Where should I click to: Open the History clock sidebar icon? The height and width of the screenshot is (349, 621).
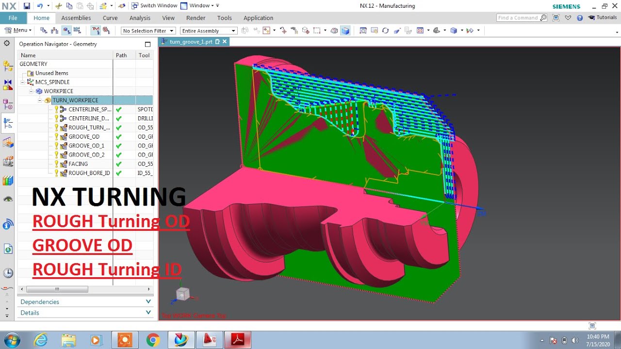point(8,273)
